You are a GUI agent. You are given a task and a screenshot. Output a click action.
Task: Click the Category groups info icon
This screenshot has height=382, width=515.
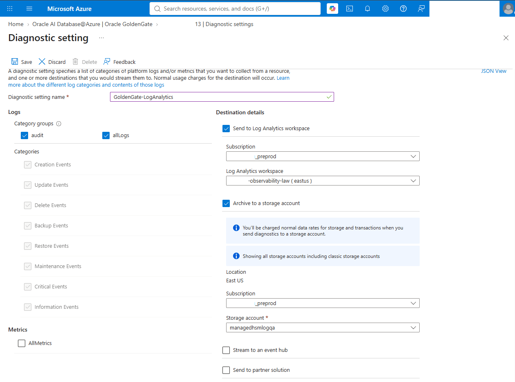tap(59, 124)
